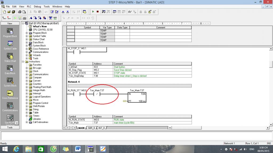
Task: Click the Print Preview icon
Action: pos(24,12)
